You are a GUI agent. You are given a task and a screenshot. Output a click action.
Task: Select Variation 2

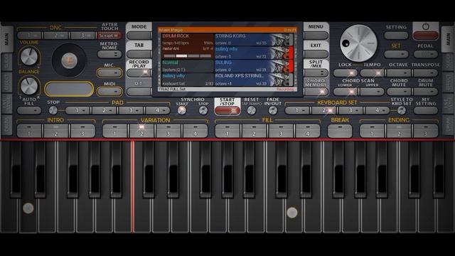click(141, 131)
